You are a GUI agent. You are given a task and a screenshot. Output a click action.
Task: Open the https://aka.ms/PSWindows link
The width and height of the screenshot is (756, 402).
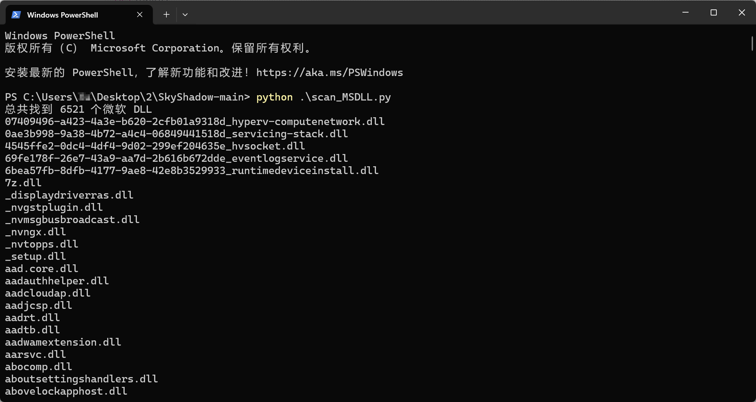329,73
